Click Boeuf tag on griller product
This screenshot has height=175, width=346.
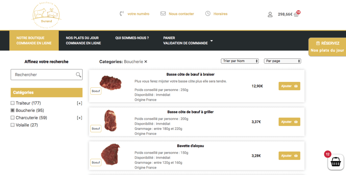(96, 128)
